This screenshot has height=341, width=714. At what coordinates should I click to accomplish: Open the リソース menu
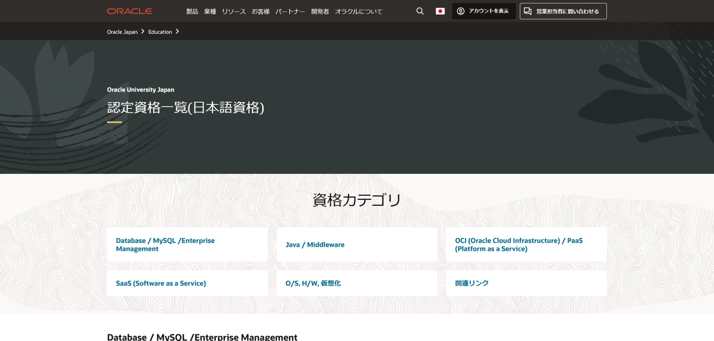pos(234,12)
